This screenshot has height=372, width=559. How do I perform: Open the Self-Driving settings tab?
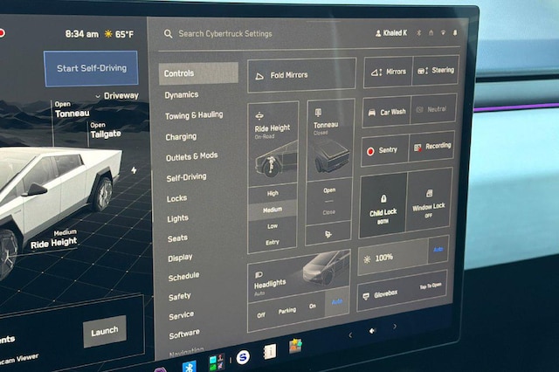186,177
